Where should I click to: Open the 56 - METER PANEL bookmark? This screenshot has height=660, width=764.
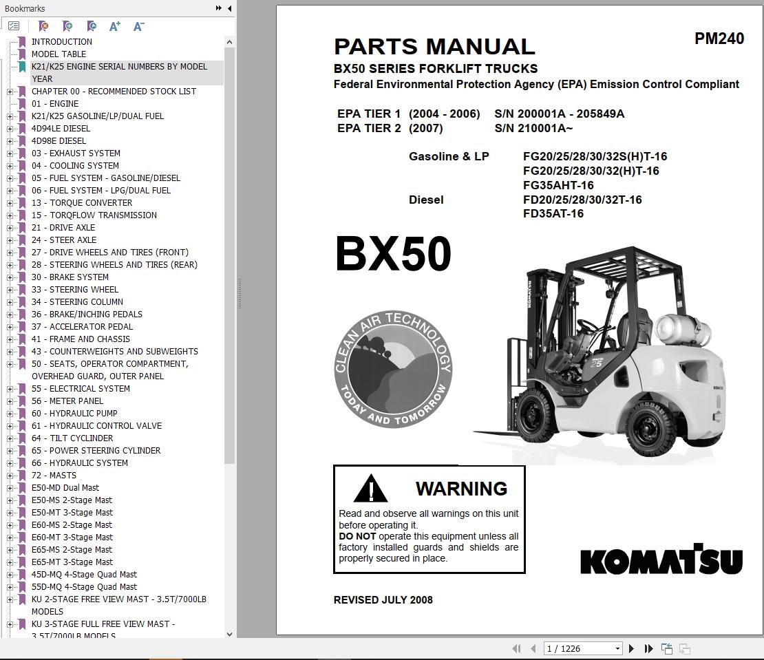click(x=67, y=401)
